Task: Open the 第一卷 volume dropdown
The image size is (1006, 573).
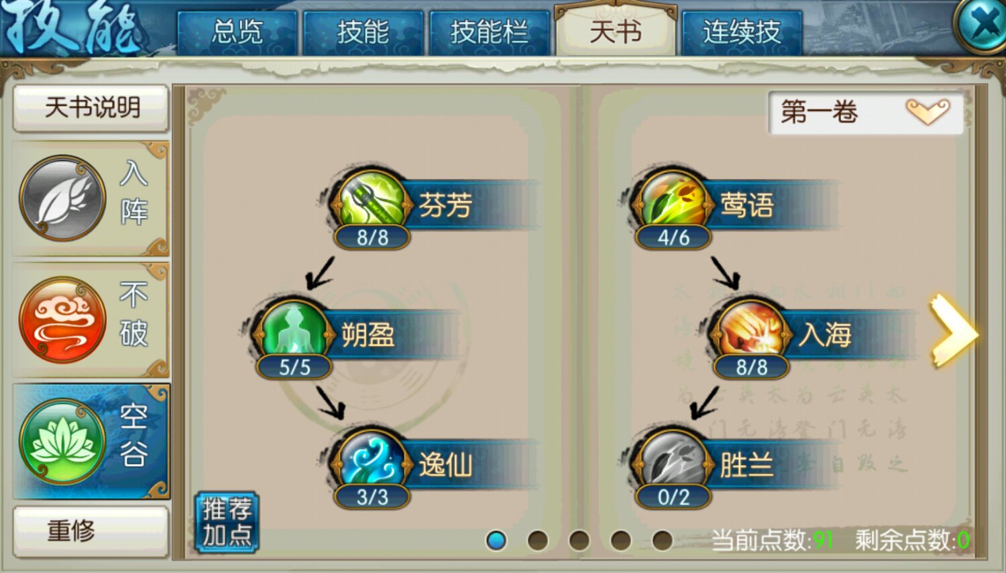Action: (866, 112)
